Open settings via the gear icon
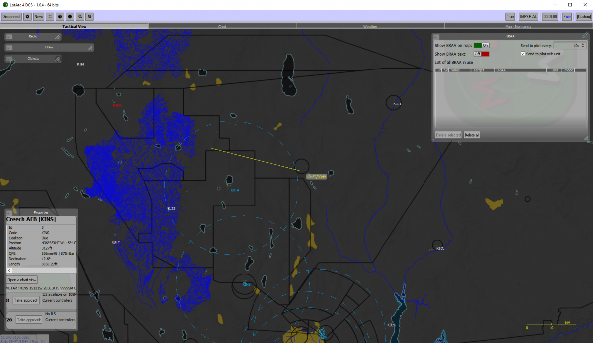The height and width of the screenshot is (343, 593). click(x=28, y=17)
